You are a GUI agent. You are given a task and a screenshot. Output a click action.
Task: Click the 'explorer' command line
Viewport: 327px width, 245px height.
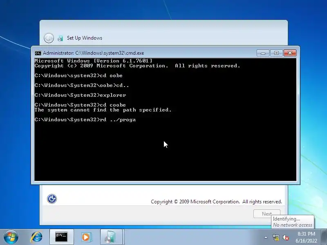[x=80, y=95]
